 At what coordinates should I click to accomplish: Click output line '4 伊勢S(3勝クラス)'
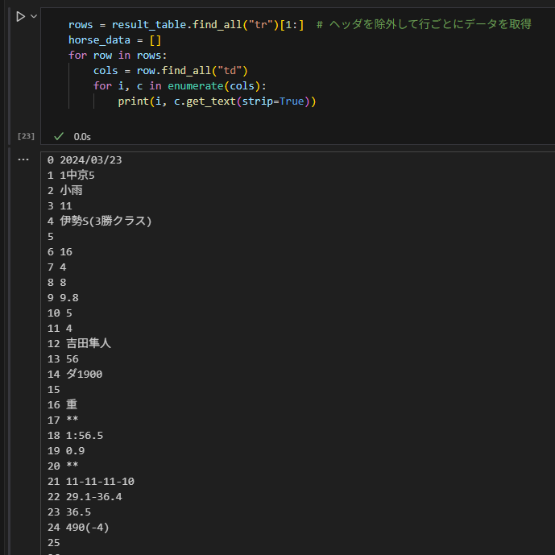[99, 221]
